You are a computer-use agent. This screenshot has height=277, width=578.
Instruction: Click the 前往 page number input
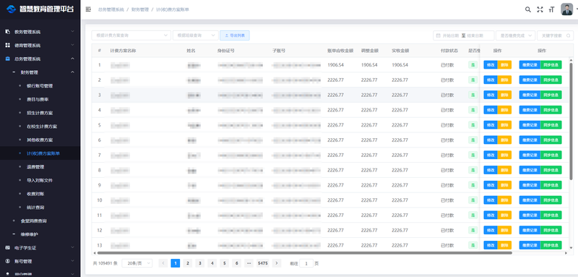pyautogui.click(x=306, y=263)
